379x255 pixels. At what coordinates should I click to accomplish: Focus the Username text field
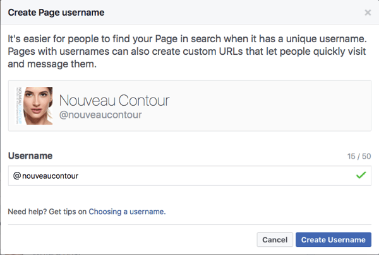pyautogui.click(x=189, y=176)
